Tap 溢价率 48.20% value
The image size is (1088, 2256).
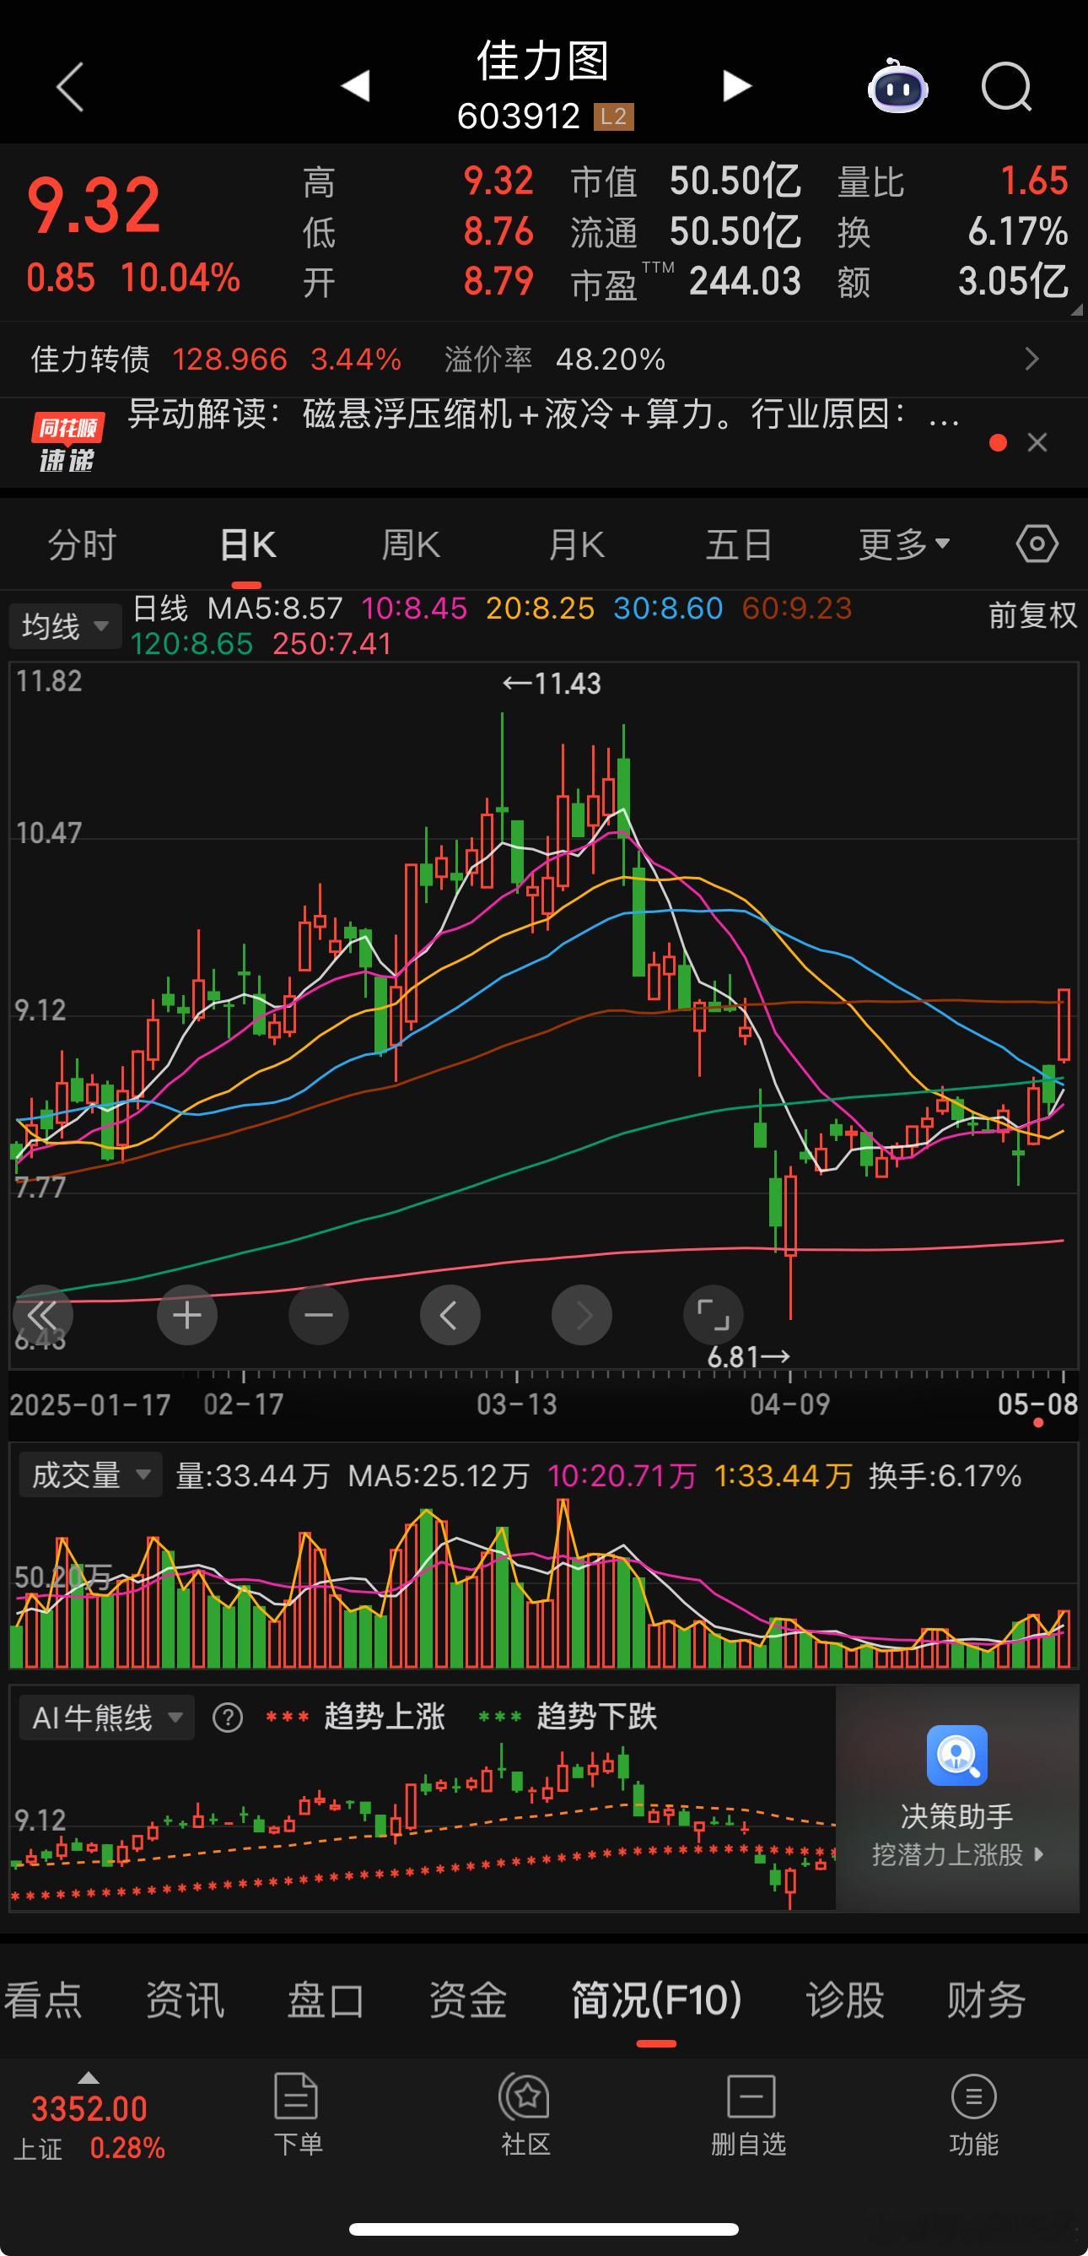pyautogui.click(x=610, y=359)
